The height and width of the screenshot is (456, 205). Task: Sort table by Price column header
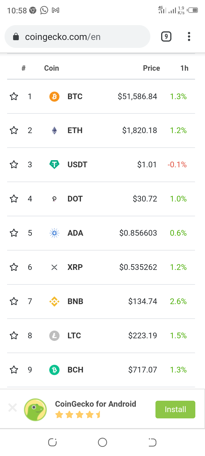[151, 68]
